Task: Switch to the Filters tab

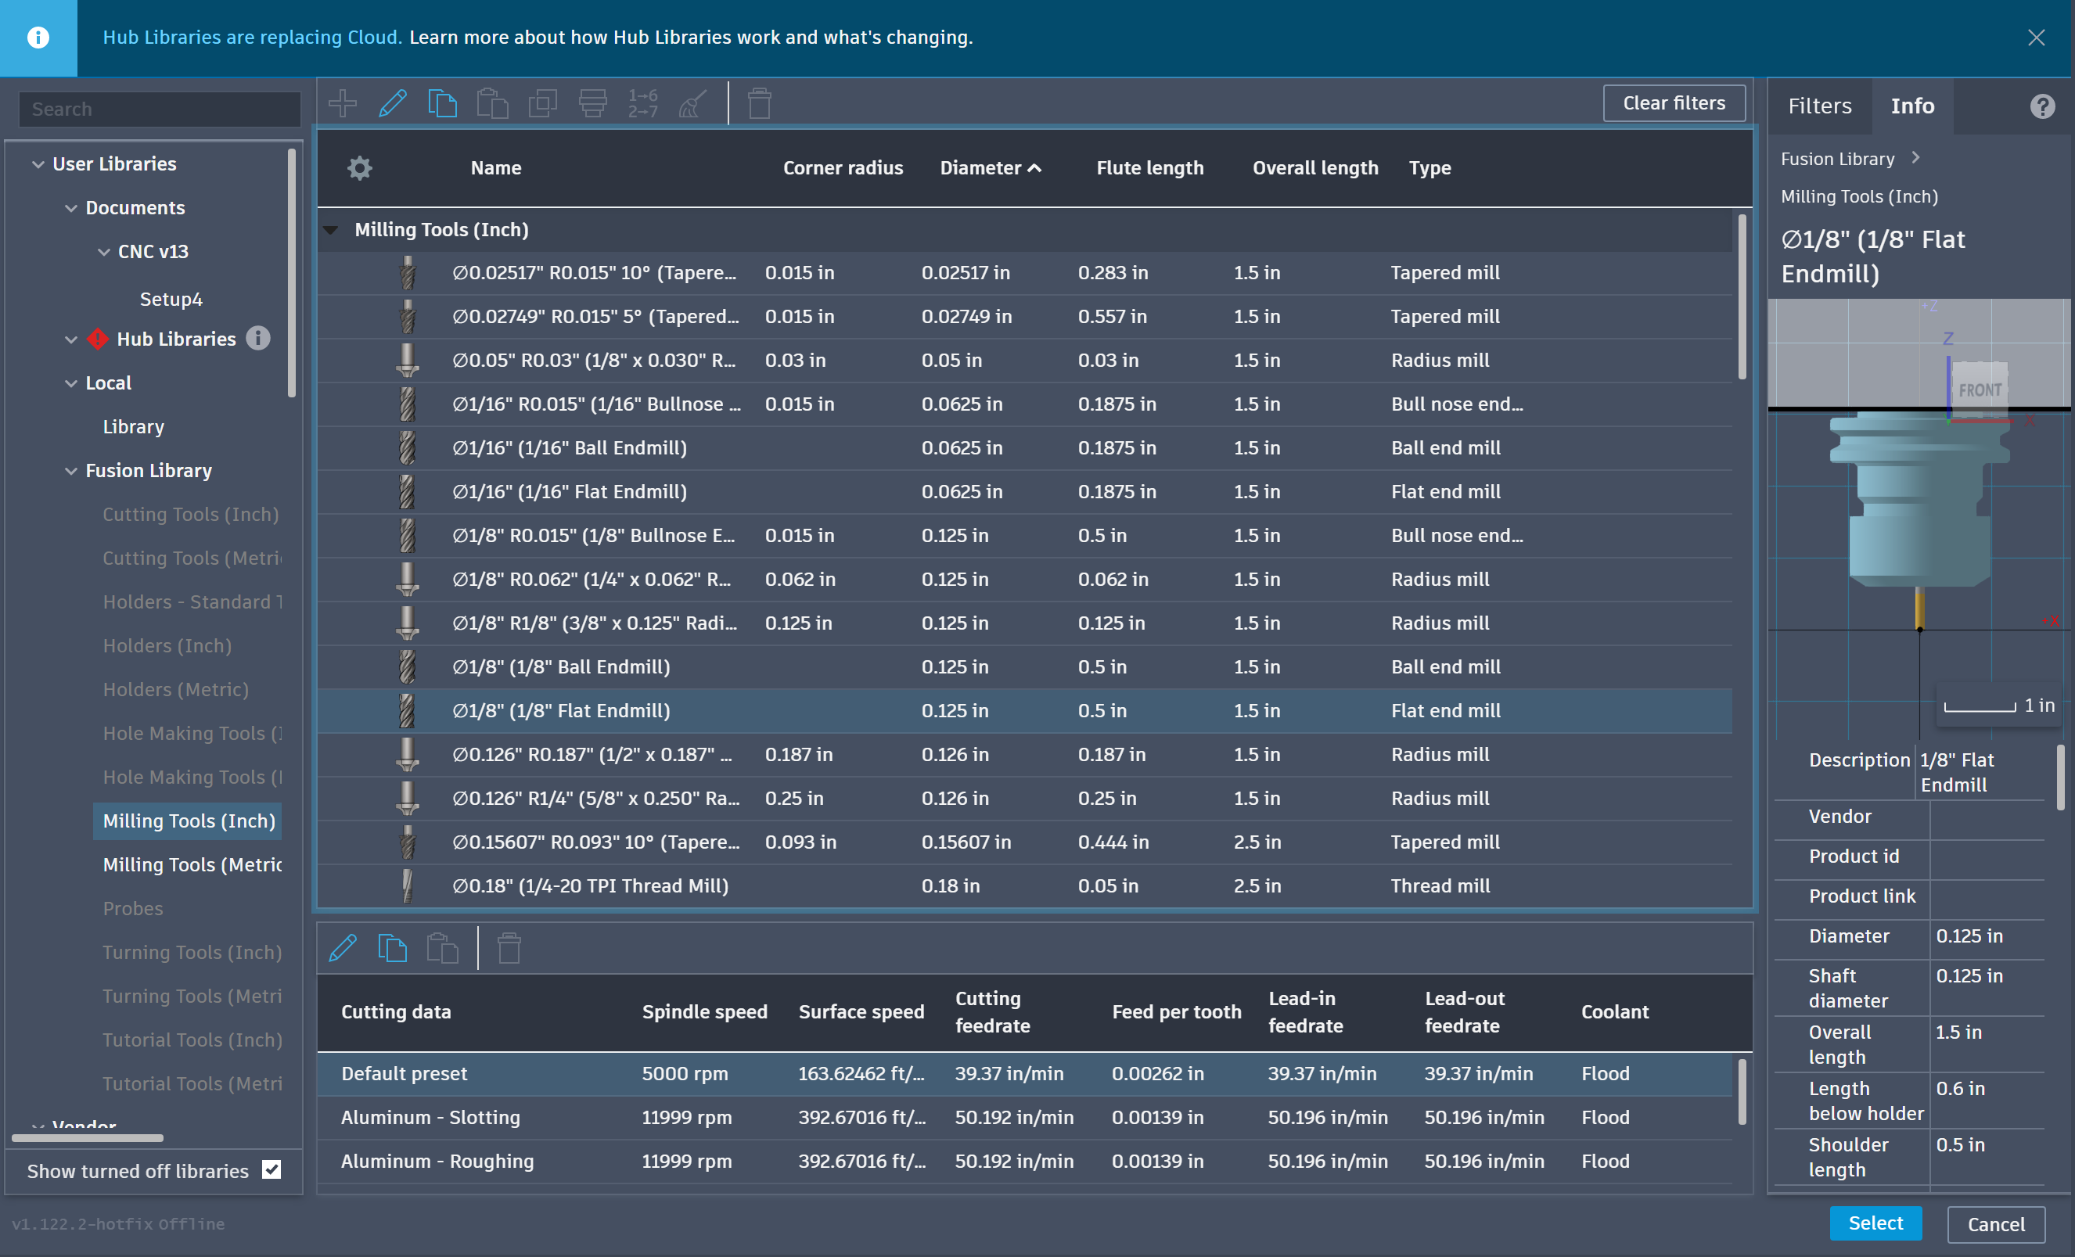Action: [1819, 106]
